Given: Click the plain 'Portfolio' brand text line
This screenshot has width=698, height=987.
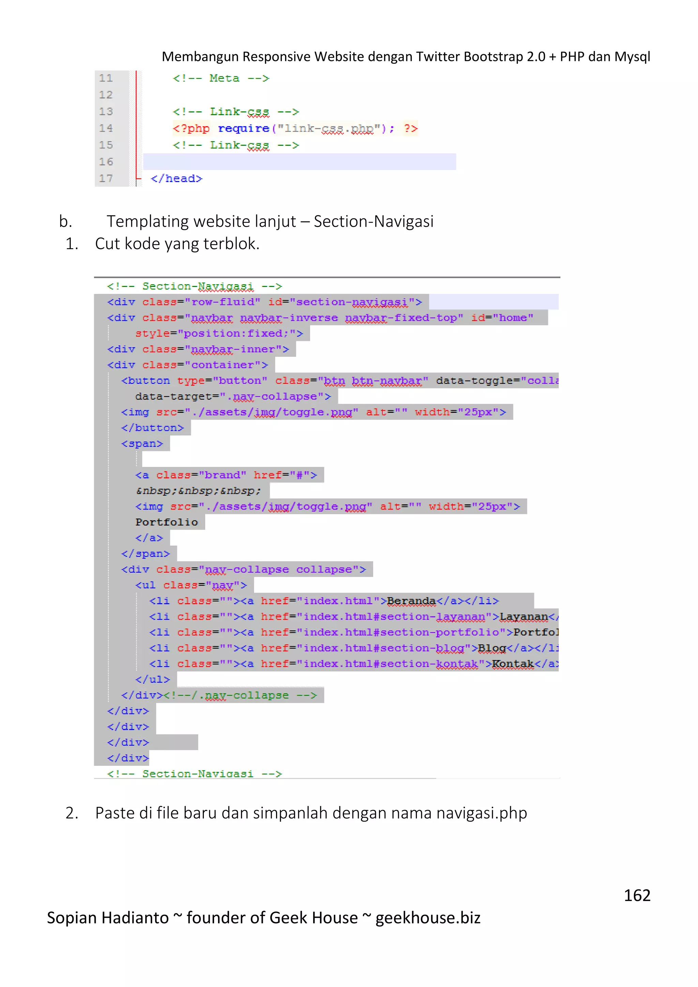Looking at the screenshot, I should tap(167, 522).
